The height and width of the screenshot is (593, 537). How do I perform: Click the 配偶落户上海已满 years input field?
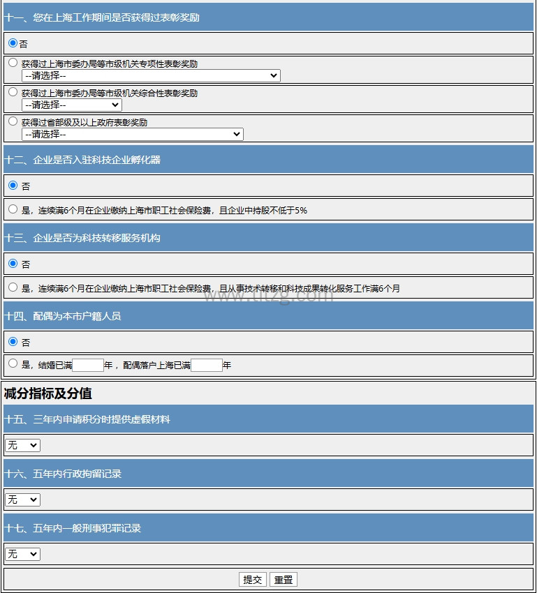tap(206, 365)
